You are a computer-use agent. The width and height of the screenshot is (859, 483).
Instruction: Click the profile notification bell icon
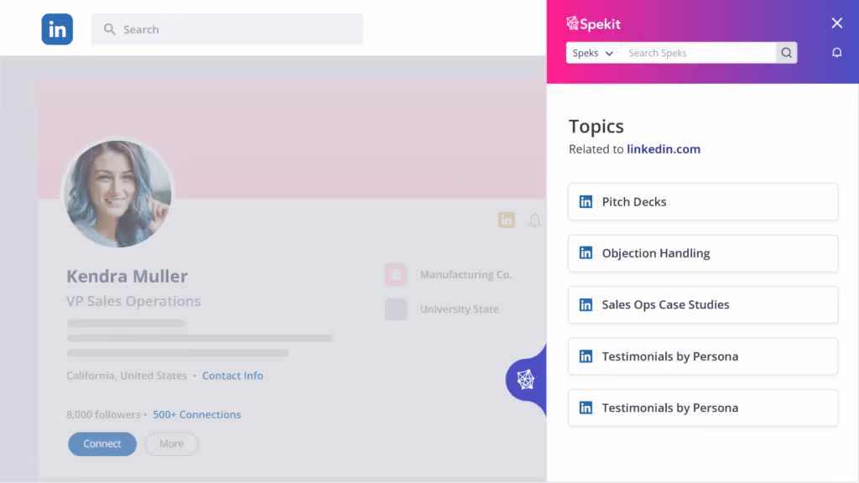[534, 221]
